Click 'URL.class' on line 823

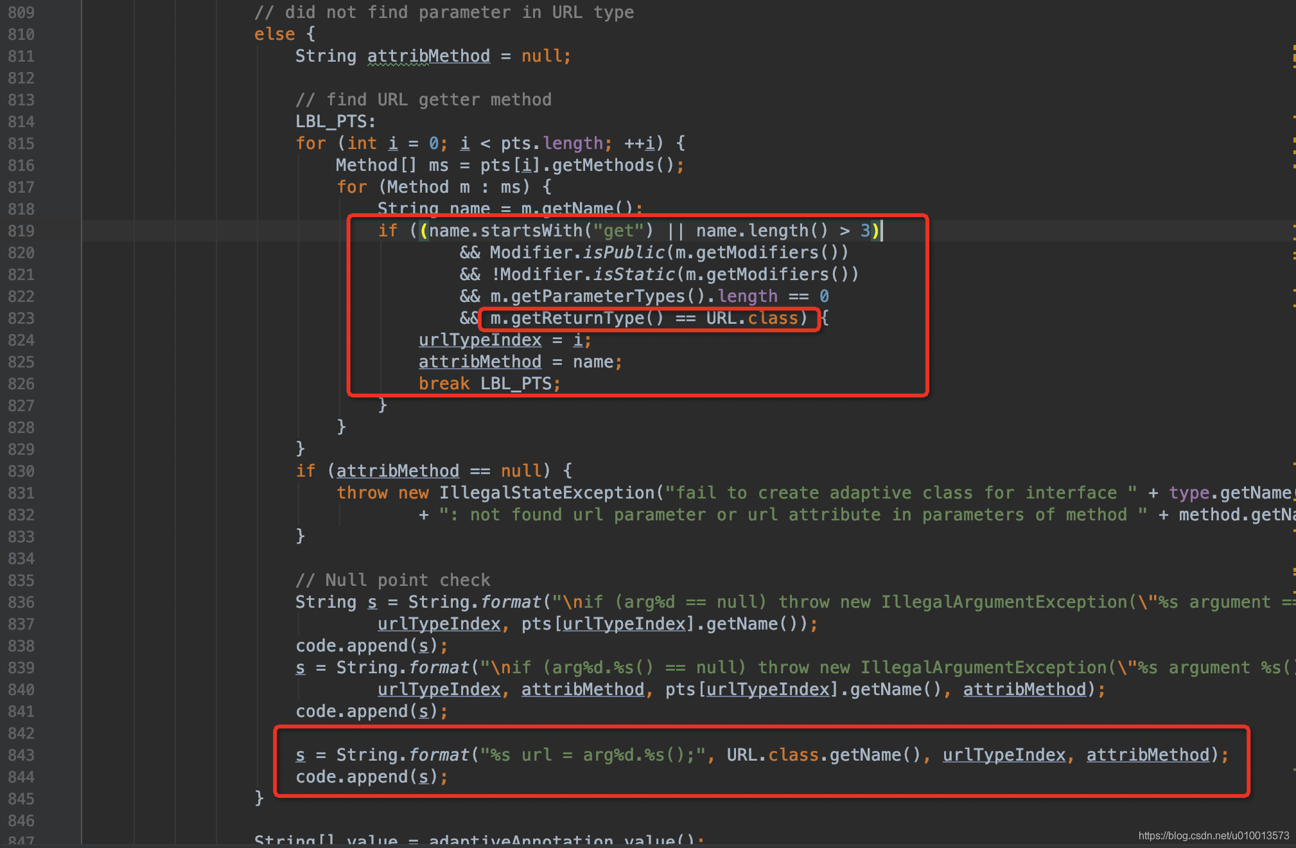tap(752, 318)
